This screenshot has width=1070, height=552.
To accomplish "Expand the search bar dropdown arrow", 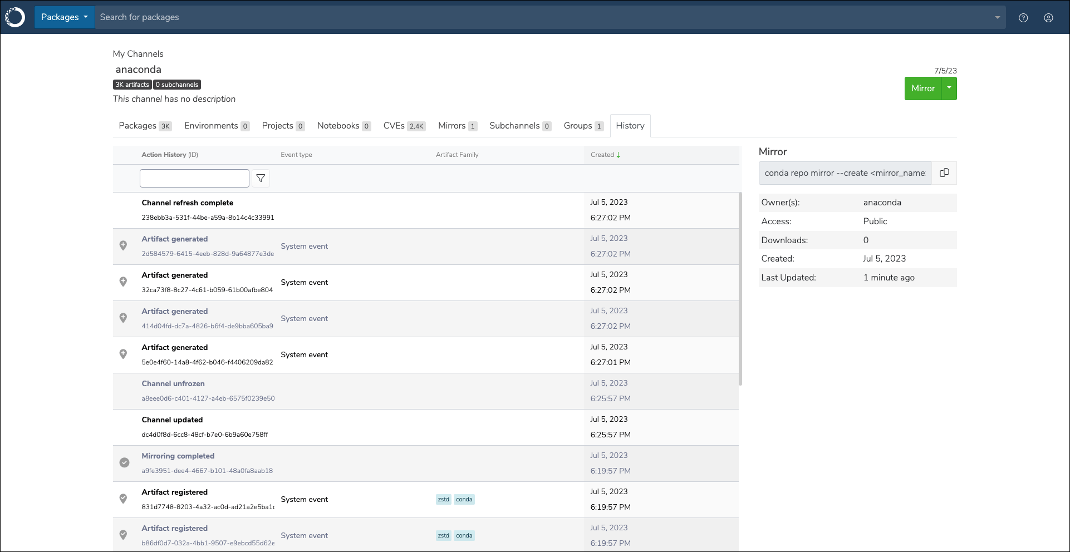I will point(997,17).
